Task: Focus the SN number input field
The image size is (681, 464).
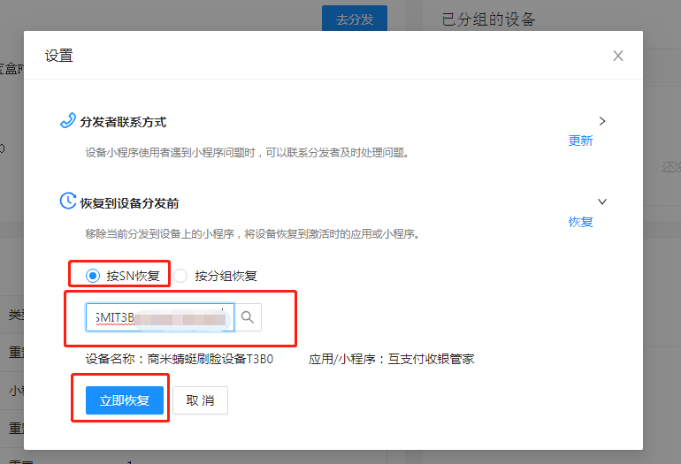Action: (x=160, y=317)
